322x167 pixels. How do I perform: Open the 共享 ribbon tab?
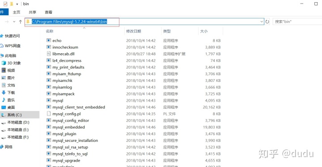pos(33,13)
